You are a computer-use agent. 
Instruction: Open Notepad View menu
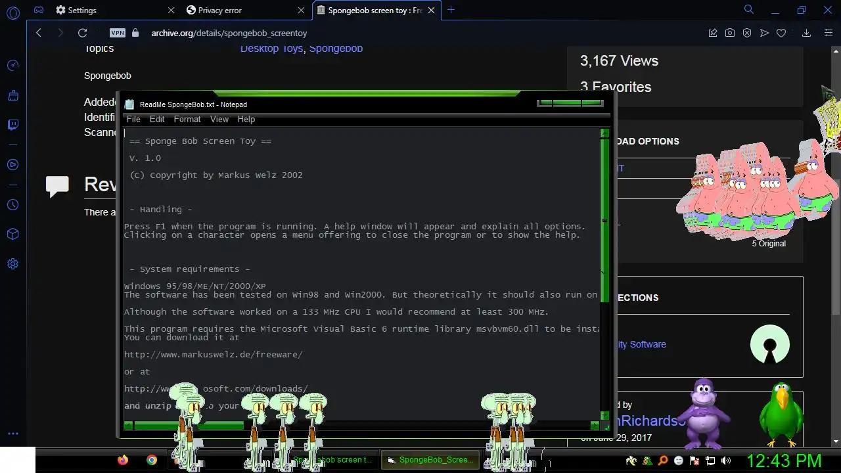click(219, 119)
